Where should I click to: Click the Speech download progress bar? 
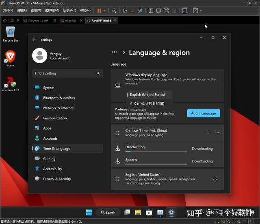click(156, 164)
